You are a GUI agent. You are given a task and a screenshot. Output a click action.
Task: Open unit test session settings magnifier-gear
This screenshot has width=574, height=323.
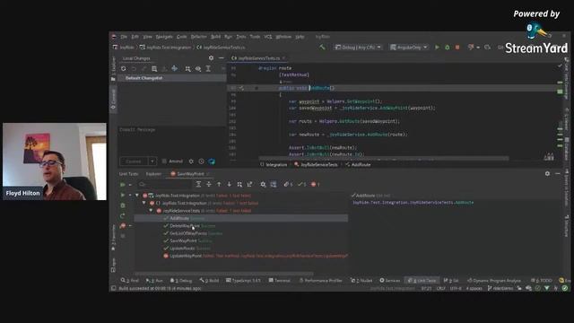[x=263, y=184]
